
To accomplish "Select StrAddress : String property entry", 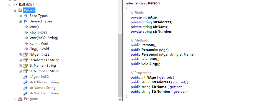I will (x=44, y=60).
